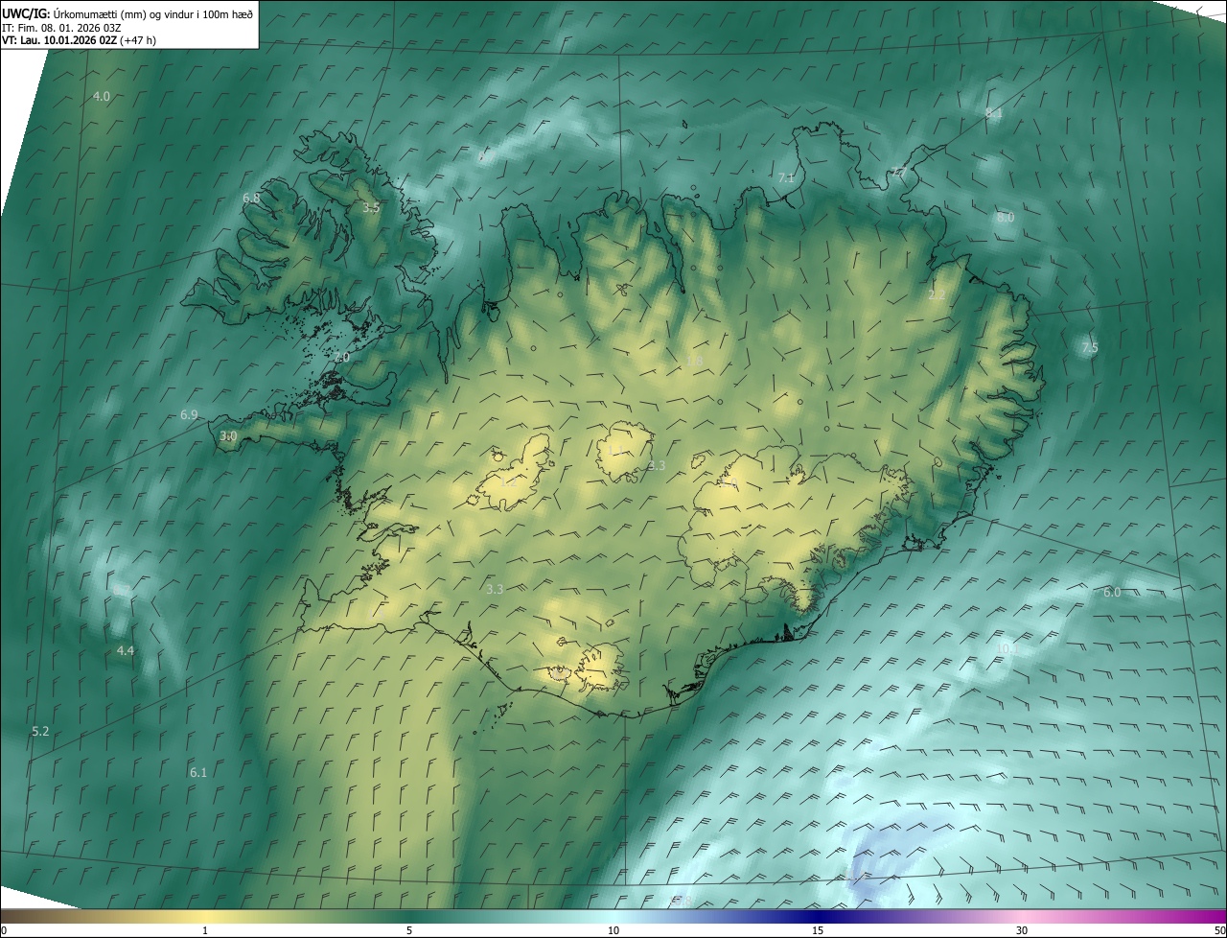Image resolution: width=1227 pixels, height=938 pixels.
Task: Click the '5' tick on the color scale
Action: point(409,930)
